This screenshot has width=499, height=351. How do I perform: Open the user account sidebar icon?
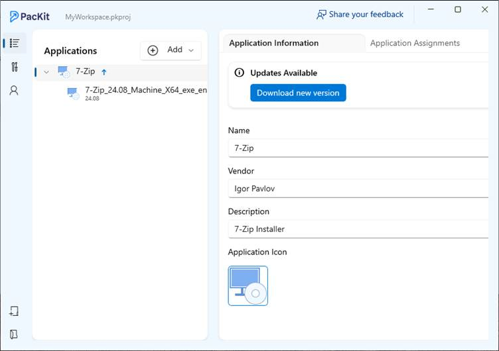[14, 91]
